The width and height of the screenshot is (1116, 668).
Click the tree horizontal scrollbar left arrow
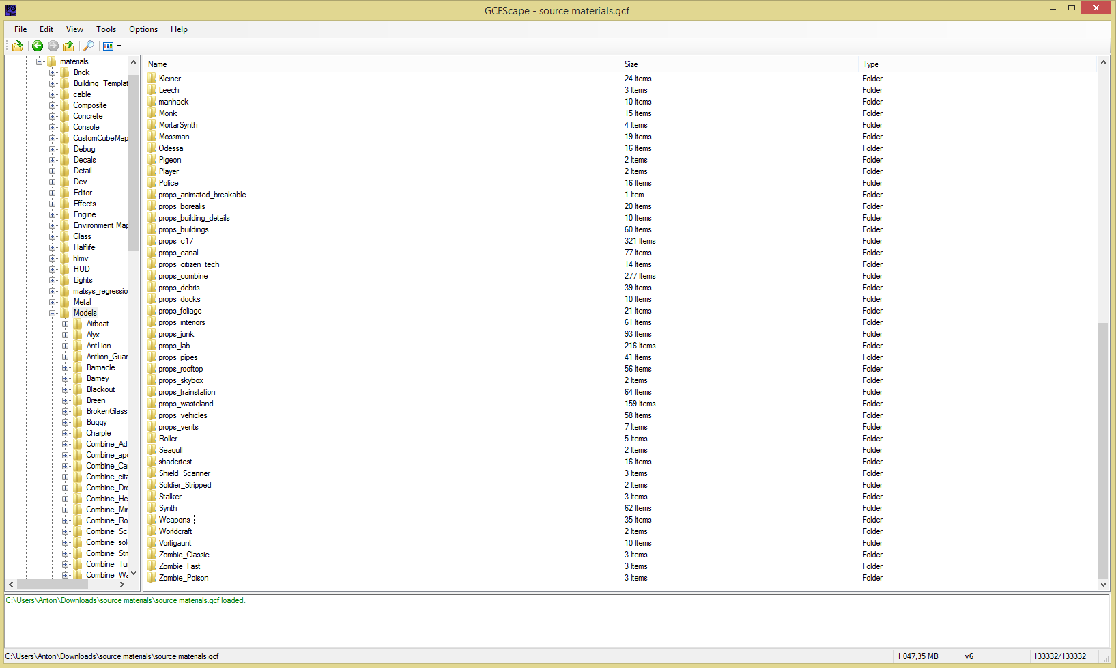click(11, 585)
